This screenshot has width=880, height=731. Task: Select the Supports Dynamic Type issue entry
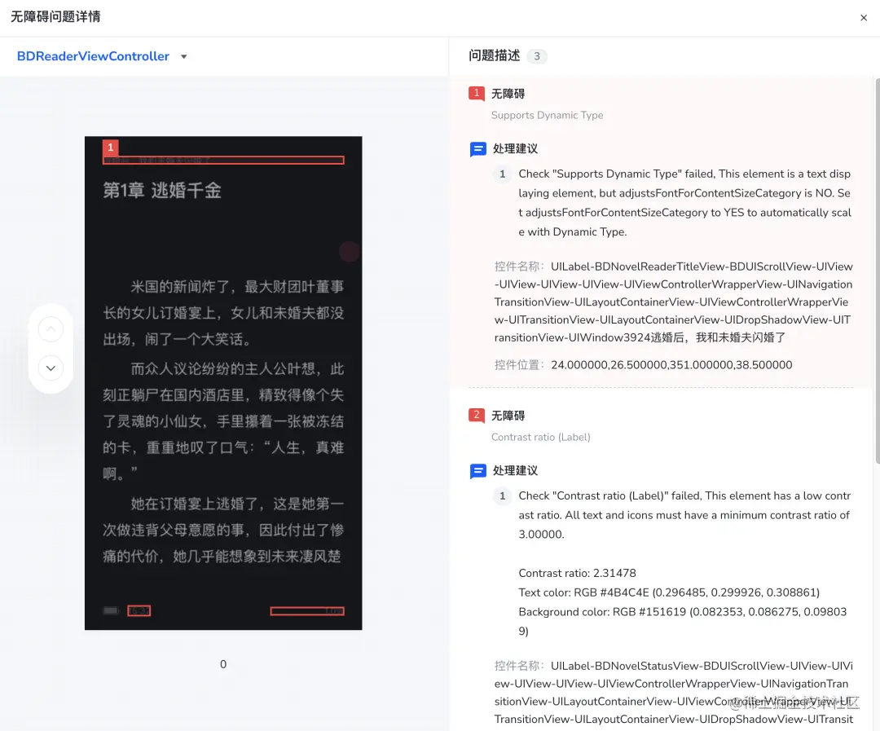(x=548, y=115)
